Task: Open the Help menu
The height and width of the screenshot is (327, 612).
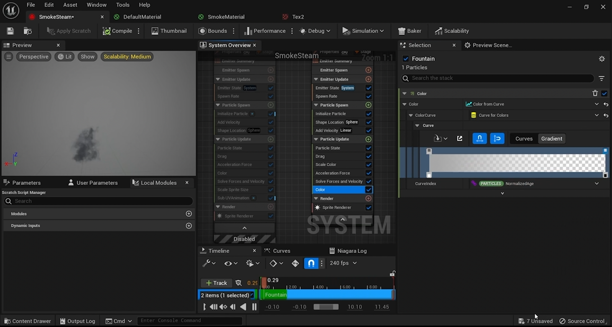Action: coord(145,5)
